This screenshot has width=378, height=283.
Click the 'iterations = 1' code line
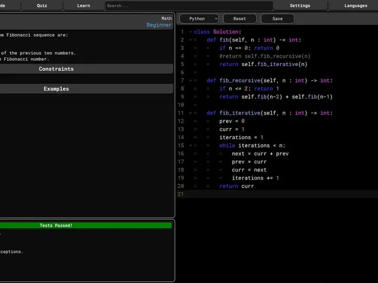click(x=242, y=137)
